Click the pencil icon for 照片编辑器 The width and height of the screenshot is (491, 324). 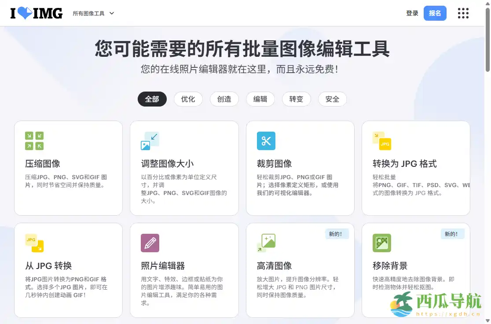pyautogui.click(x=150, y=243)
